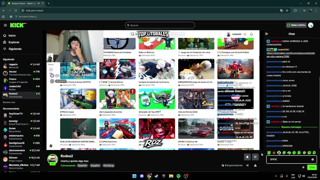320x180 pixels.
Task: Open rageylo channel in followed list
Action: tap(21, 66)
